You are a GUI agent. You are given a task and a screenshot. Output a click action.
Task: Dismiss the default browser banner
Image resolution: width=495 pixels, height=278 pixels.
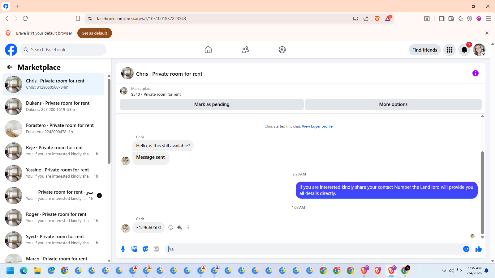487,33
